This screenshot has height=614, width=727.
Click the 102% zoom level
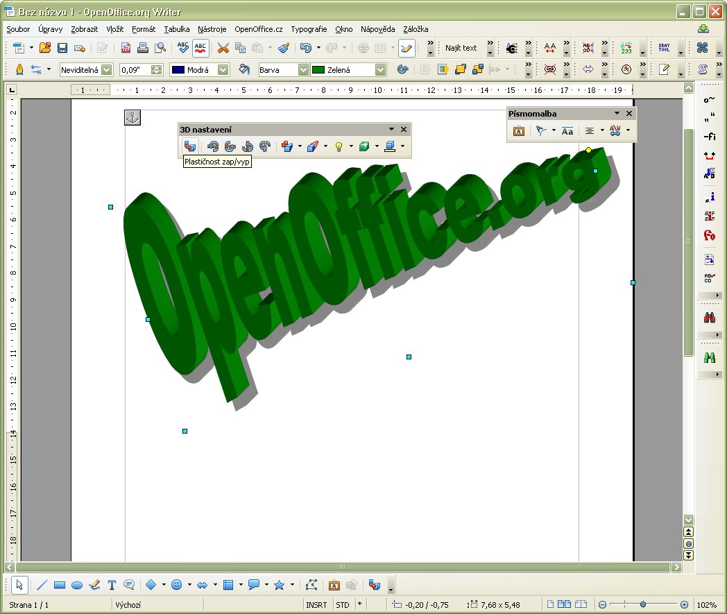[707, 605]
